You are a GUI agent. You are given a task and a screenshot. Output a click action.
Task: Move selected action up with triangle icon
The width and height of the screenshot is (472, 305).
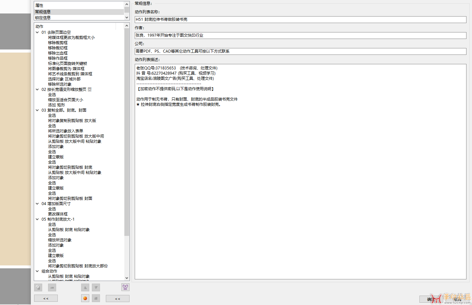(x=85, y=287)
